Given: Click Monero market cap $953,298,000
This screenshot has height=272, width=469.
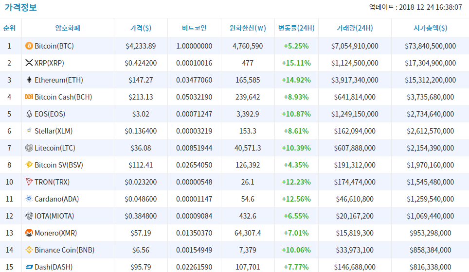Looking at the screenshot, I should point(431,233).
